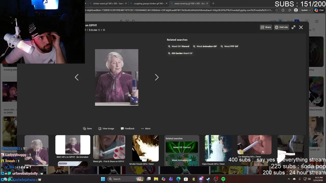Save the GIF to collection
Screen dimensions: 326x183
(x=87, y=129)
